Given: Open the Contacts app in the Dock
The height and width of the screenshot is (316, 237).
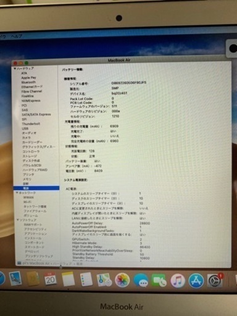Looking at the screenshot, I should tap(33, 279).
